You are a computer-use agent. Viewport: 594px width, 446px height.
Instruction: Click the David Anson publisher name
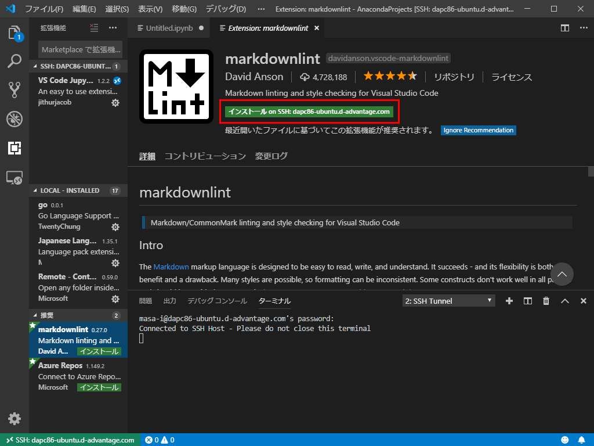coord(254,77)
